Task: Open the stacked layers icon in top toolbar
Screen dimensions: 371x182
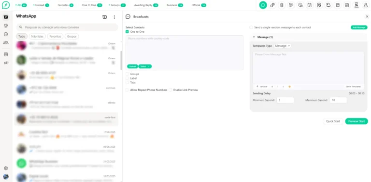Action: [282, 5]
